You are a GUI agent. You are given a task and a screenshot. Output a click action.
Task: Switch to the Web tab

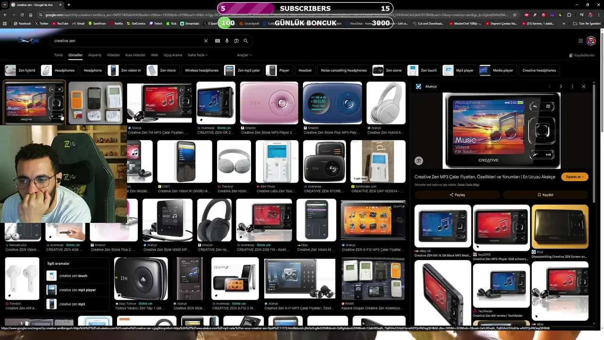point(154,55)
